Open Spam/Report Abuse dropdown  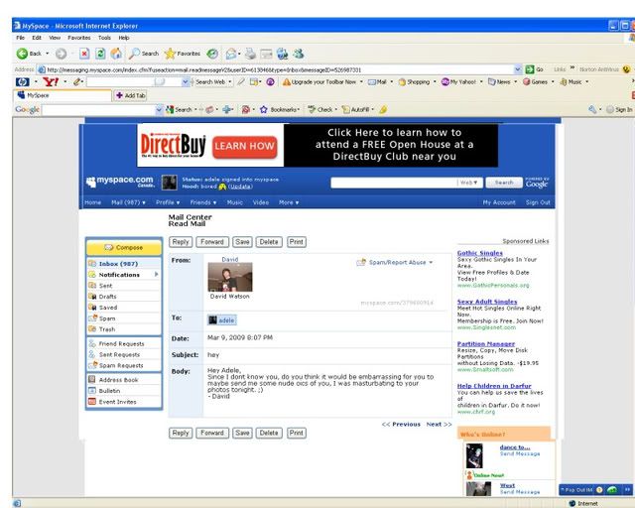click(x=395, y=263)
